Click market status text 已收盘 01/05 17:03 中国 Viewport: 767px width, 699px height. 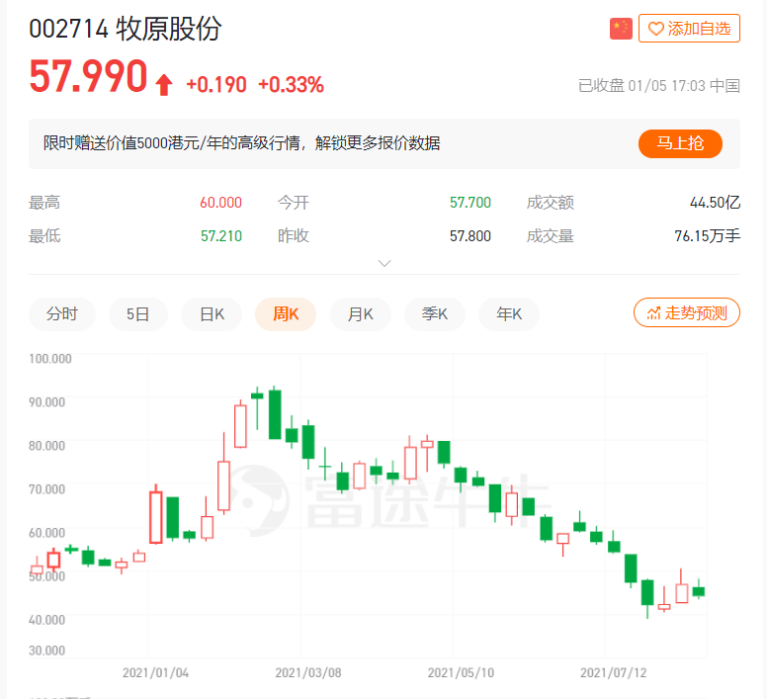pos(659,86)
